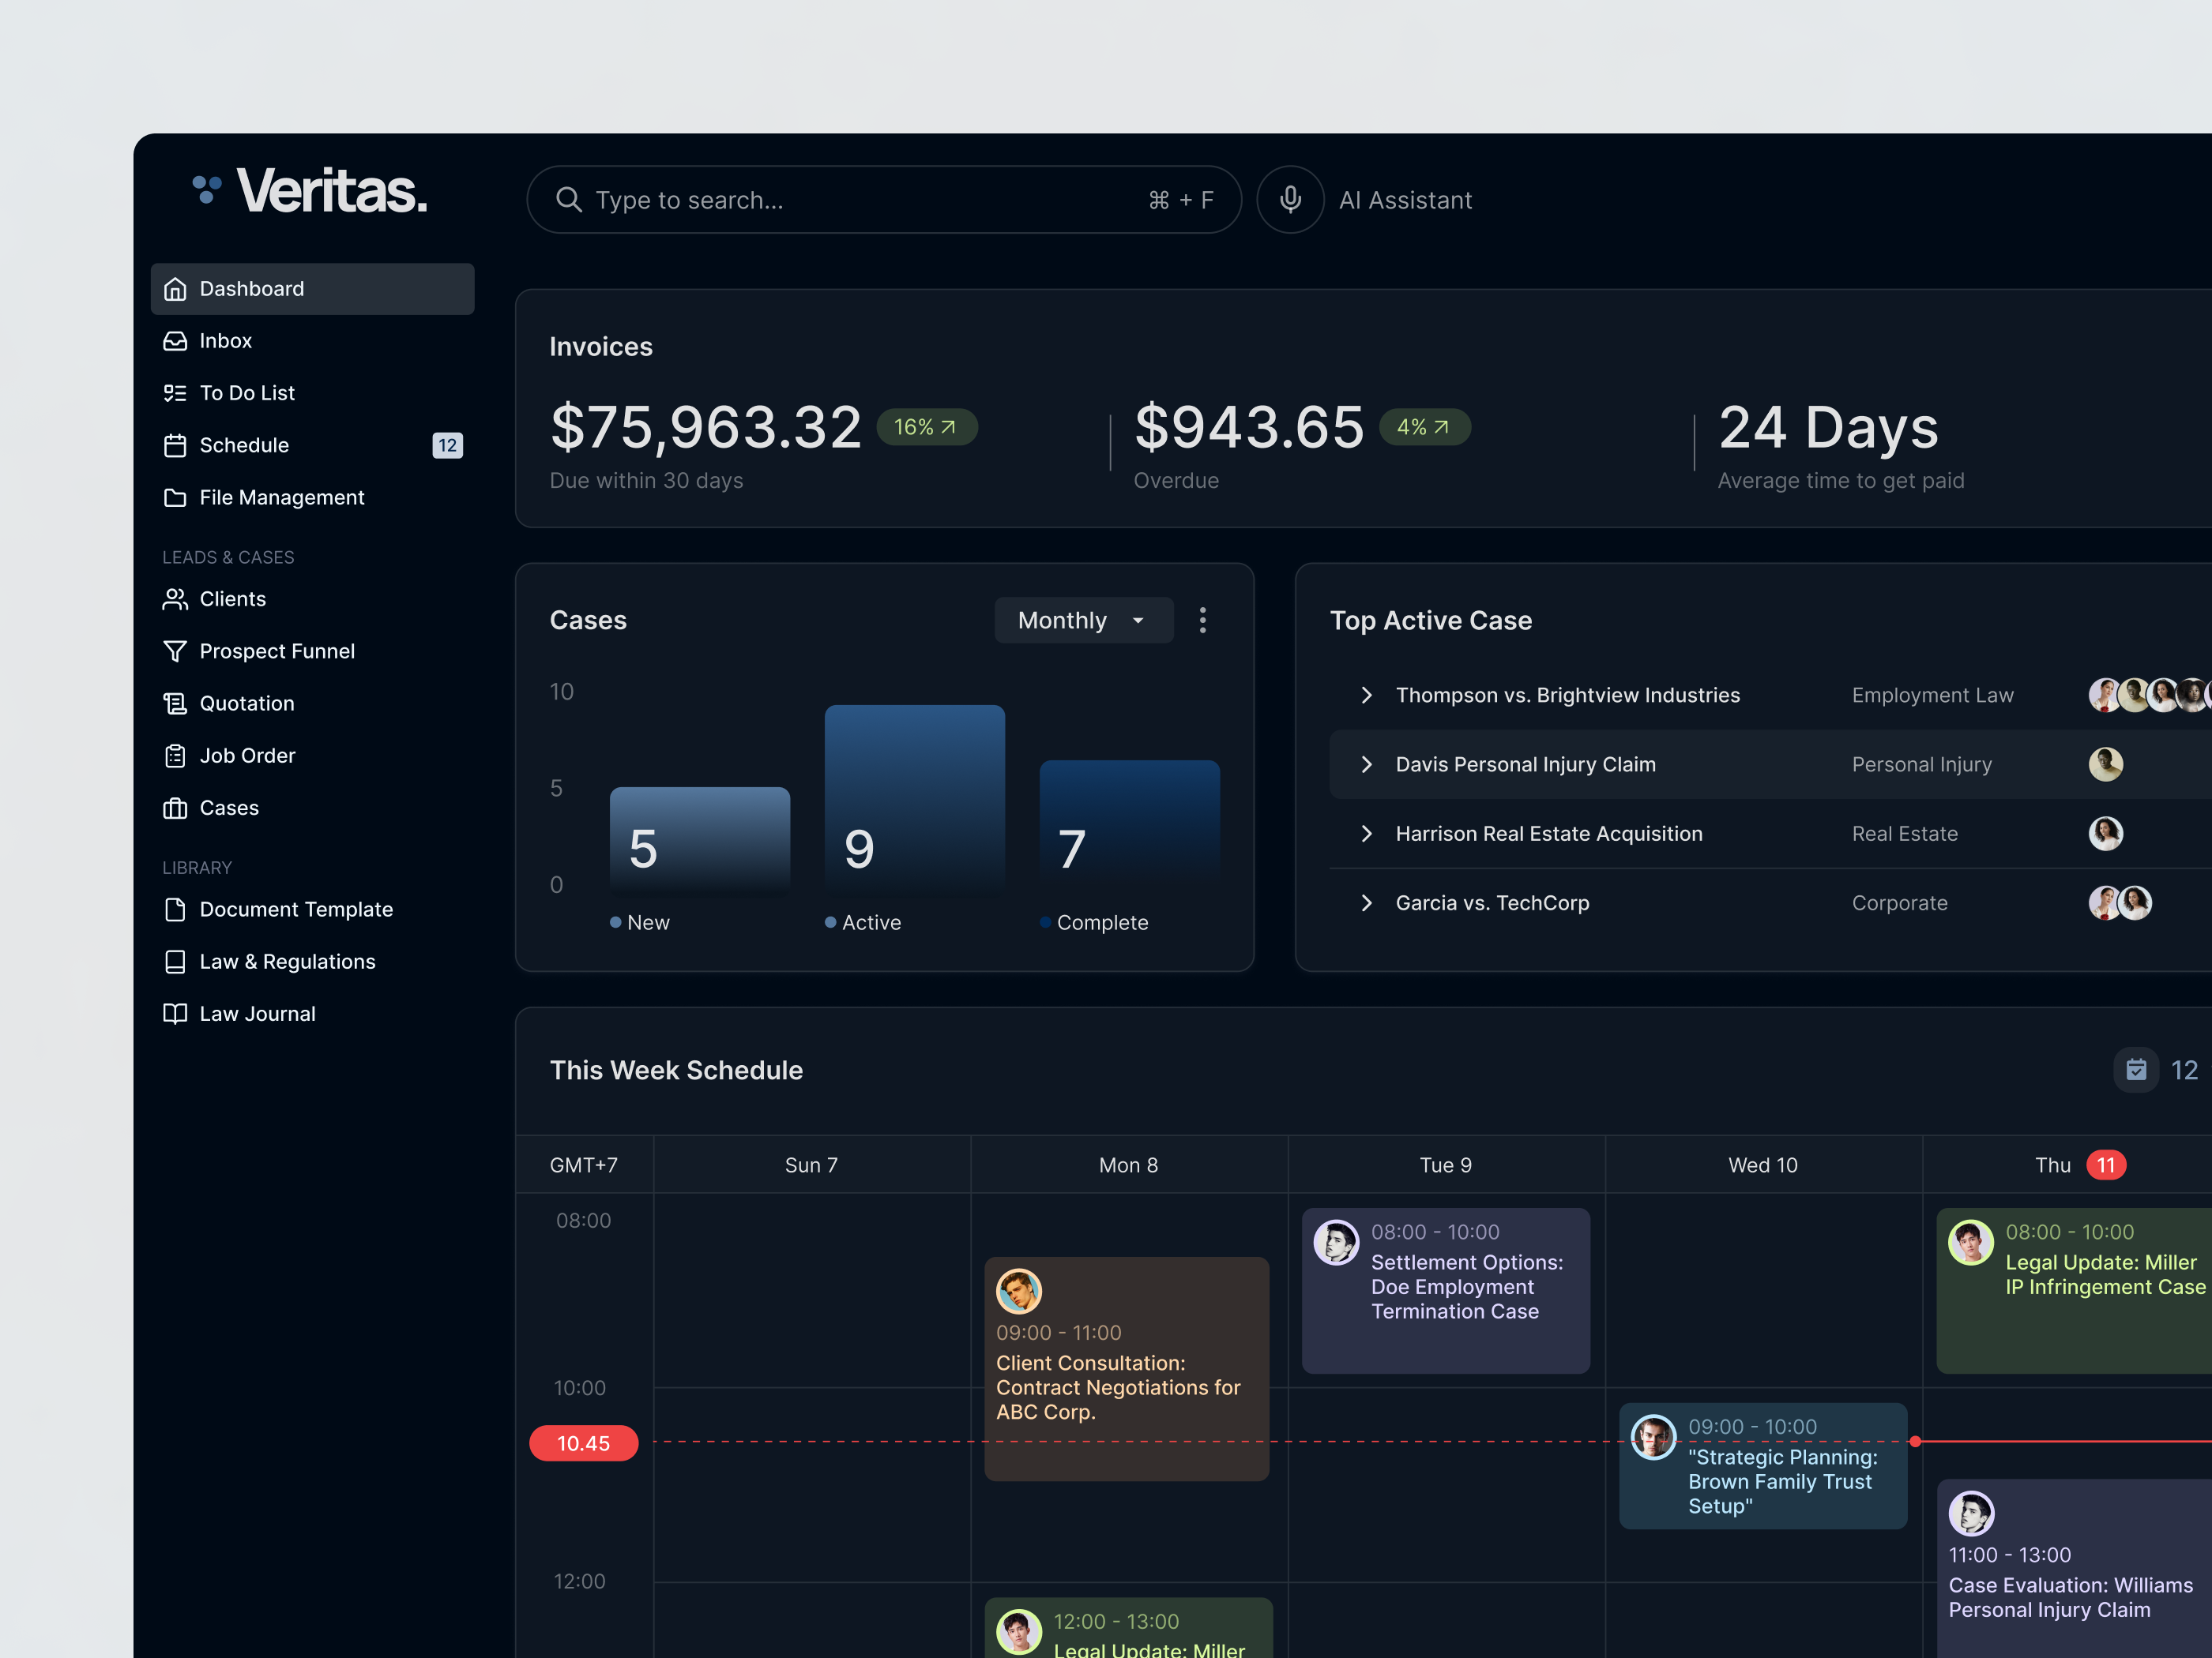Open Law & Regulations from the Library section
Viewport: 2212px width, 1658px height.
[x=286, y=960]
